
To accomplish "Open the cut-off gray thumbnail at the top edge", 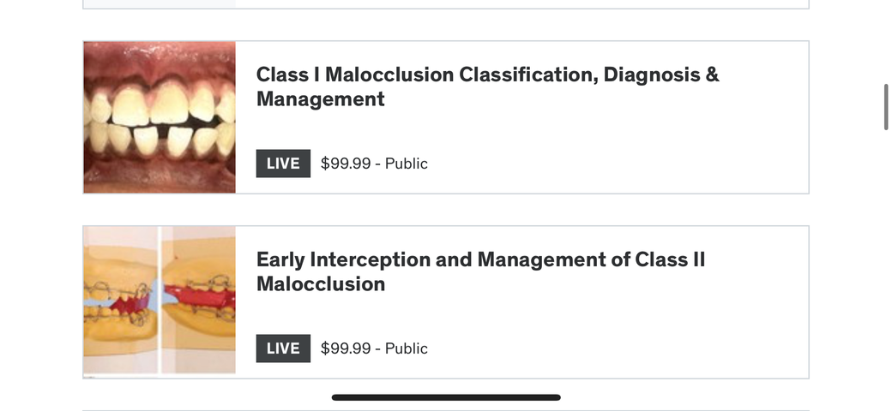I will [x=160, y=3].
